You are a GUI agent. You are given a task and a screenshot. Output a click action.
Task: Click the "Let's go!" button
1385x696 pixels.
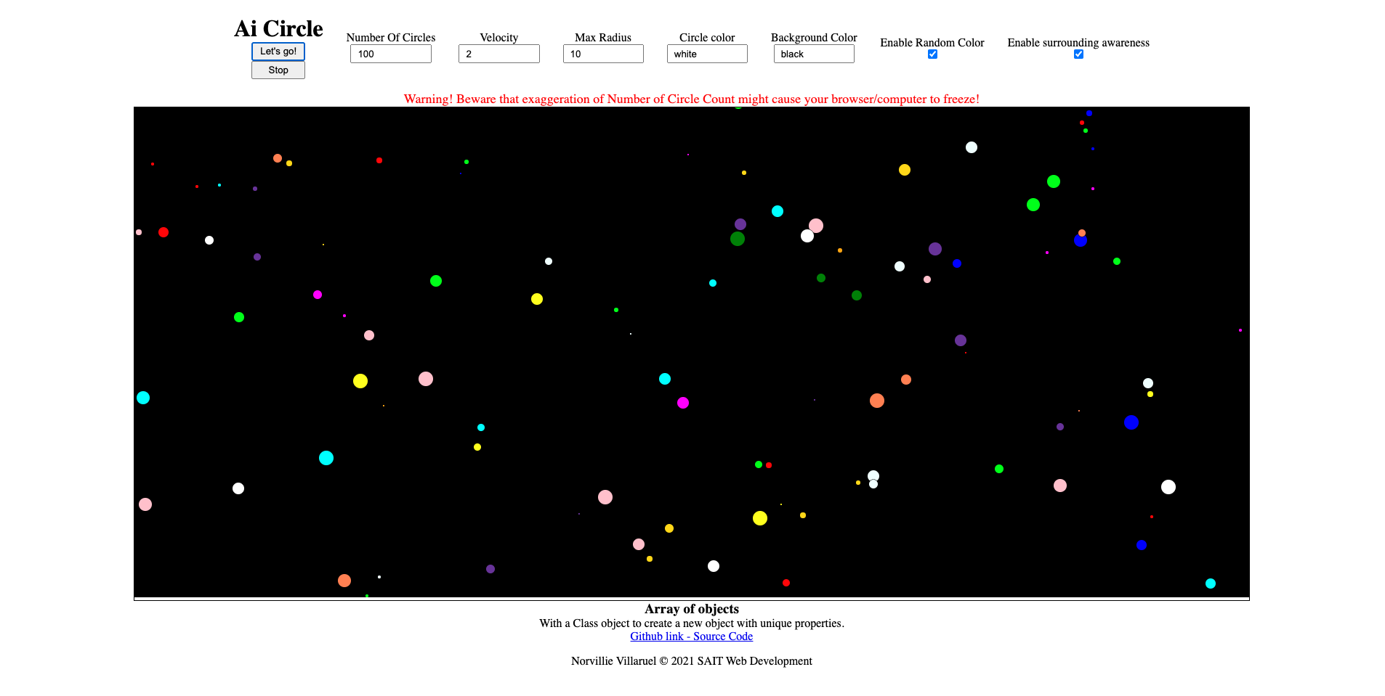coord(278,52)
